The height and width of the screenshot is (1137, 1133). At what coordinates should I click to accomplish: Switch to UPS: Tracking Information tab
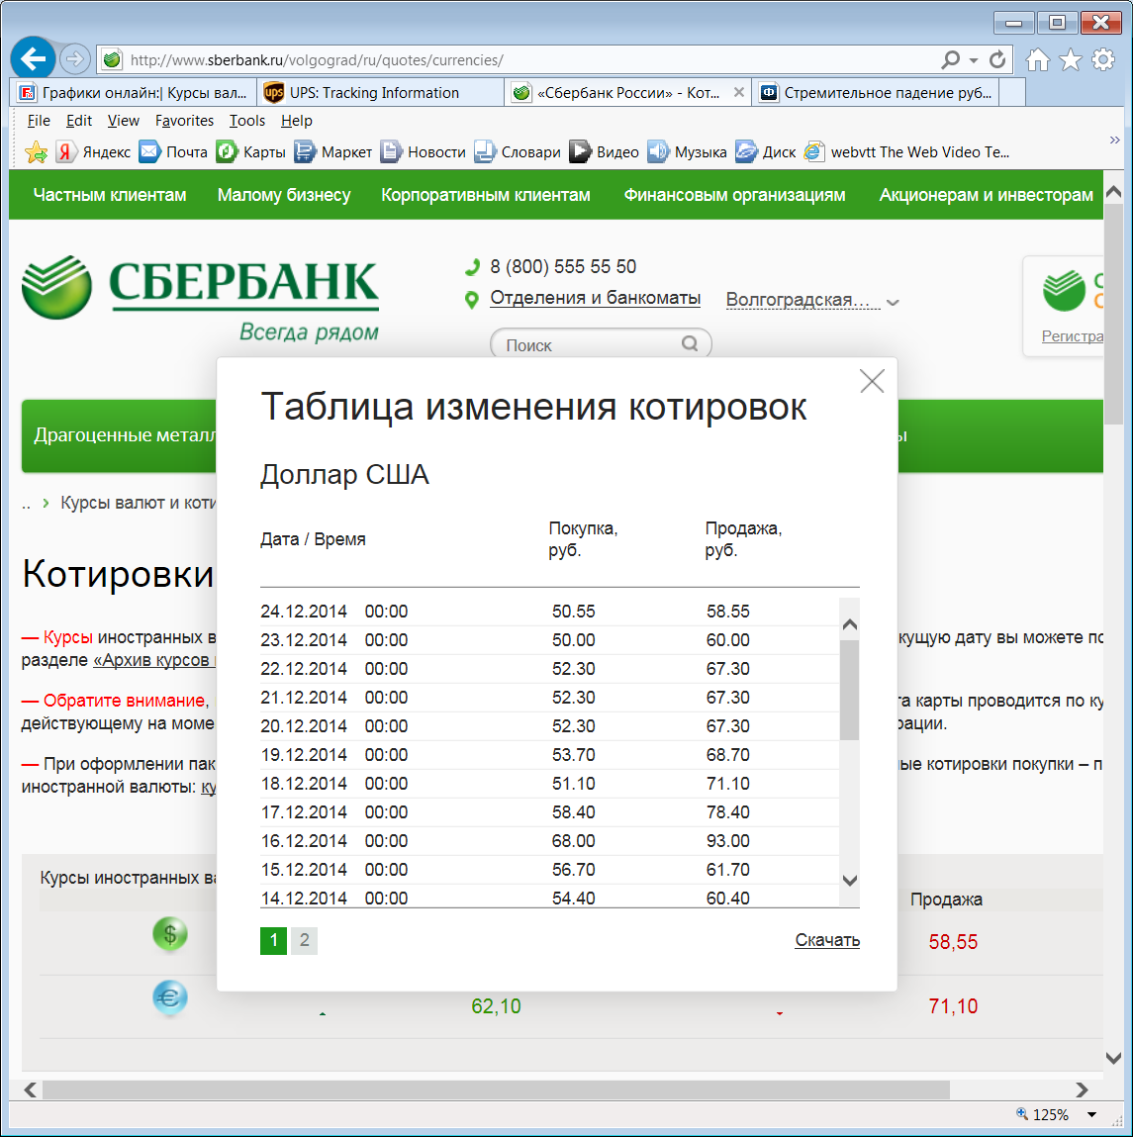380,93
